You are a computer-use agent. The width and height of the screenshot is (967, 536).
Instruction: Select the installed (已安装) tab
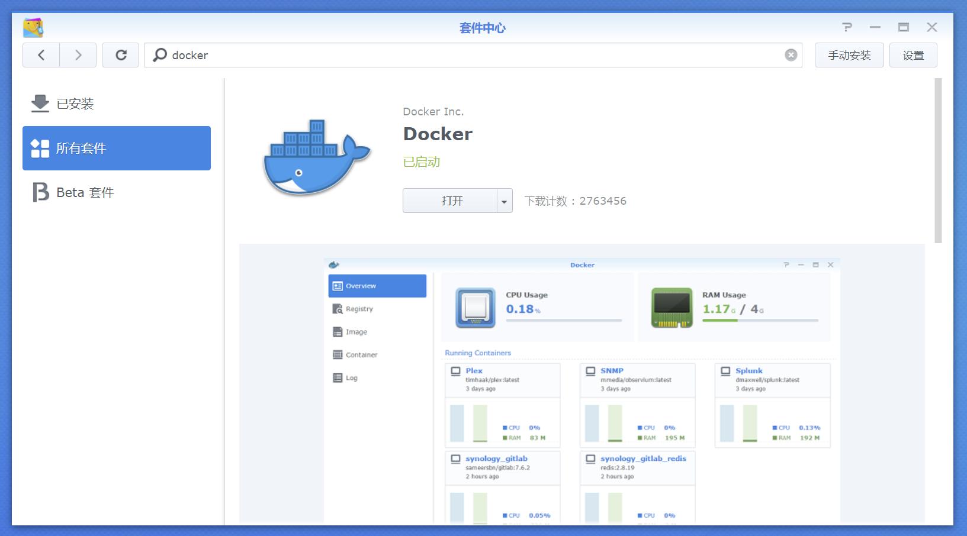click(x=117, y=104)
